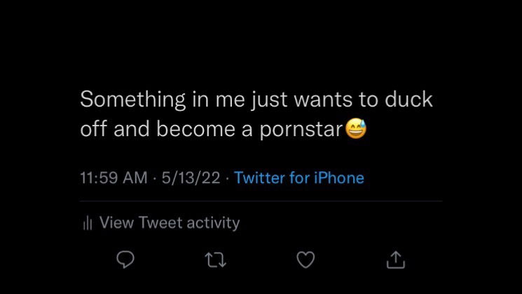Click the word 'become' in tweet text
522x294 pixels.
(x=195, y=128)
